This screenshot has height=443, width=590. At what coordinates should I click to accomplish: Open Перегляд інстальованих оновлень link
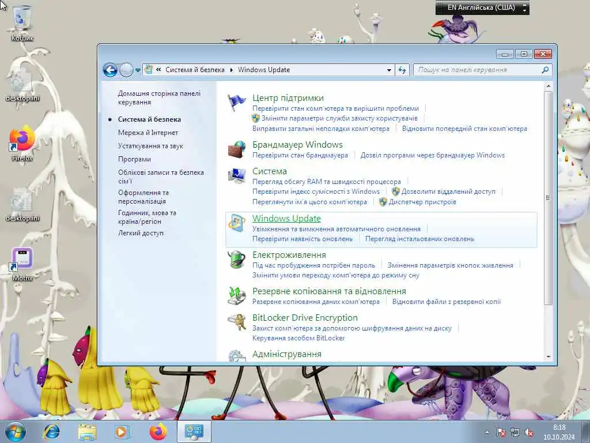point(419,239)
